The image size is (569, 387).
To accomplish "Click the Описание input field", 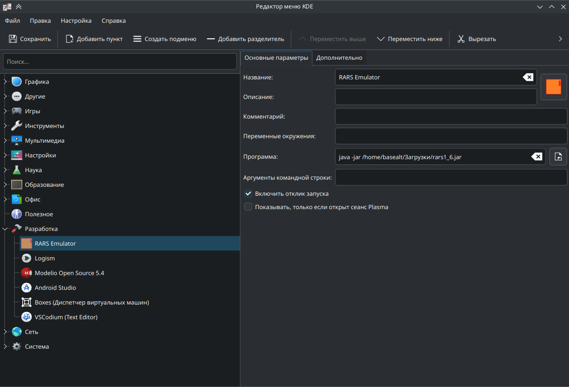I will [436, 96].
